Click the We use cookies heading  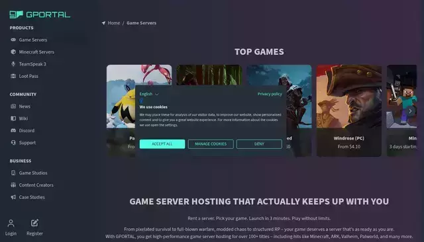(x=153, y=107)
